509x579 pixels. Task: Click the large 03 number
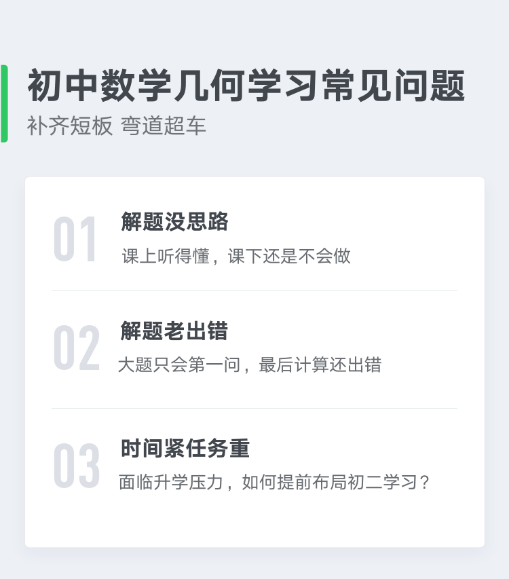[77, 465]
